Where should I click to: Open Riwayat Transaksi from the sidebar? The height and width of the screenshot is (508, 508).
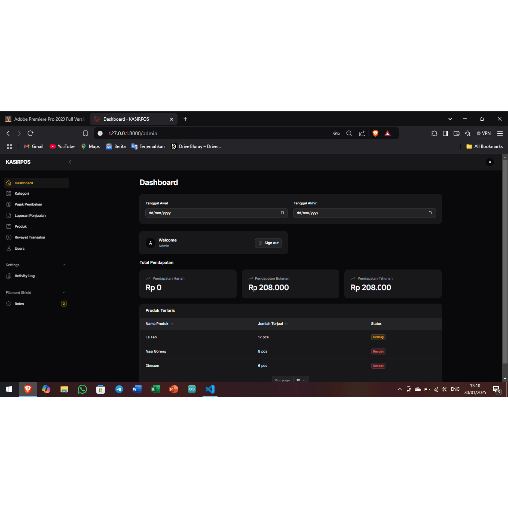point(30,237)
